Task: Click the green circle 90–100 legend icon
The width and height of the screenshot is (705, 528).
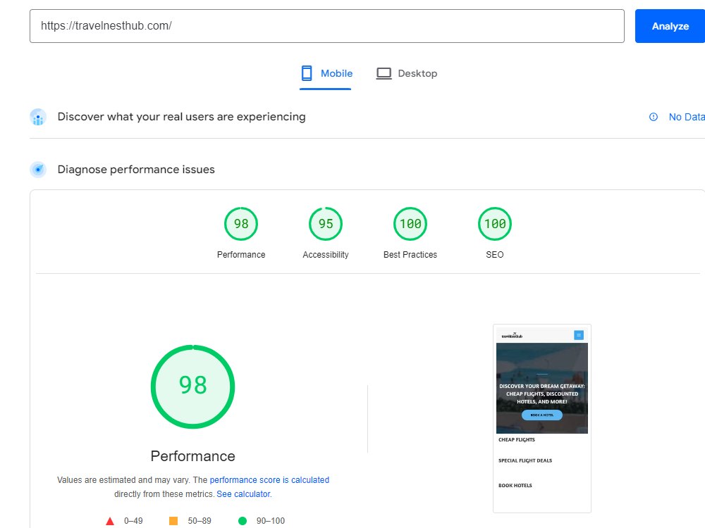Action: click(243, 521)
